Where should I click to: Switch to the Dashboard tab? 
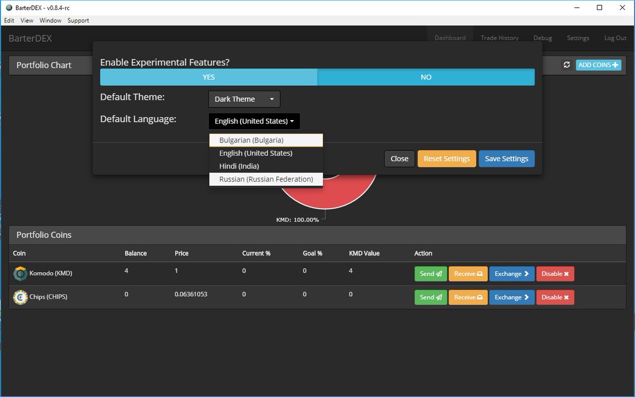coord(450,38)
